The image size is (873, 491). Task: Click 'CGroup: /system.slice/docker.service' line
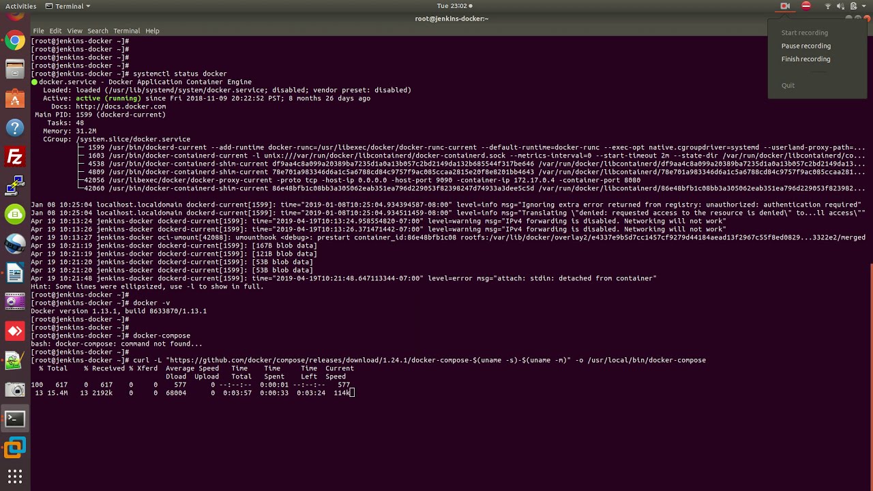pos(117,139)
